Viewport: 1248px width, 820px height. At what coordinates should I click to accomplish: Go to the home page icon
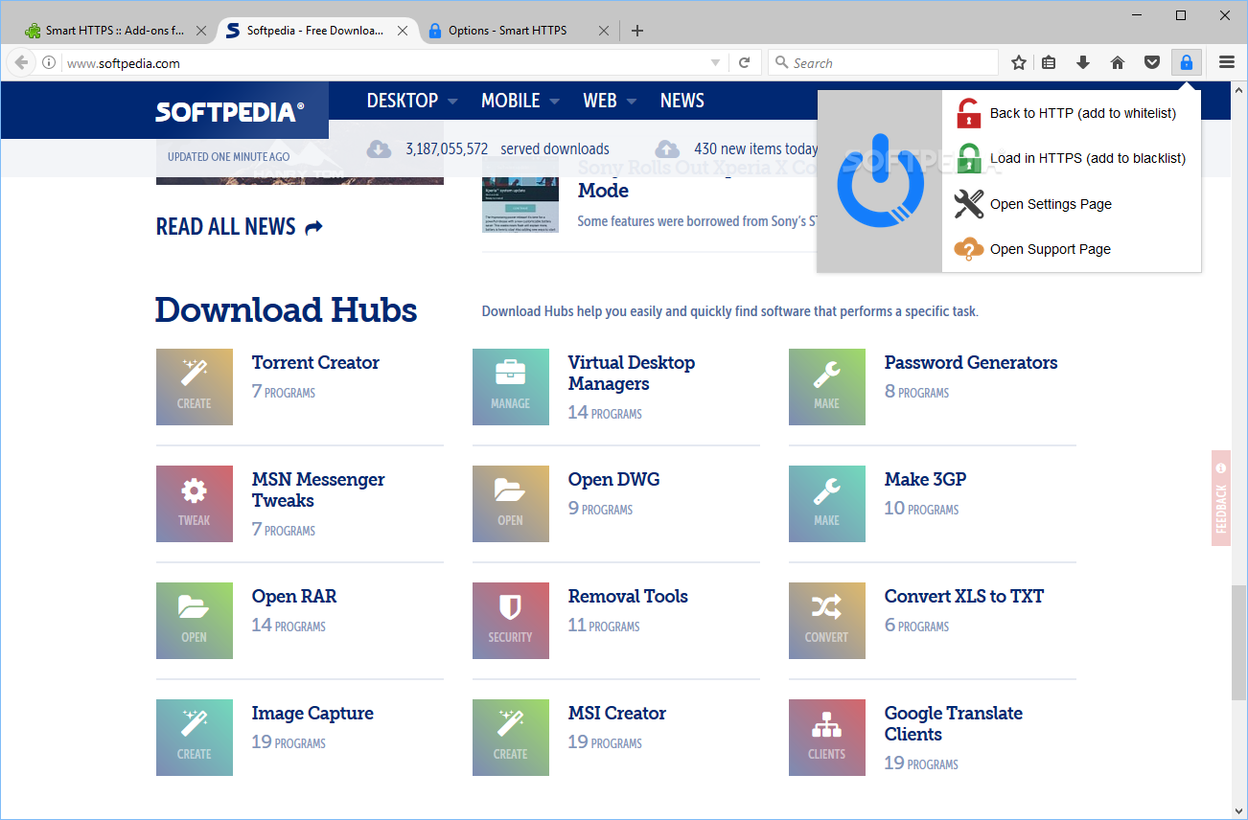[1118, 63]
